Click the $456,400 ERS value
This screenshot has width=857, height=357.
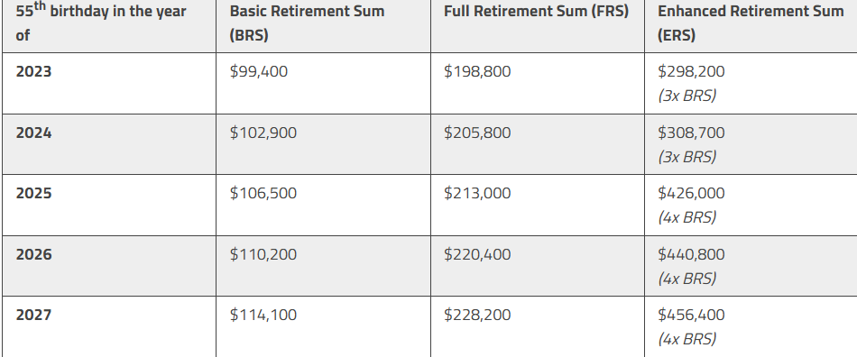pos(691,315)
